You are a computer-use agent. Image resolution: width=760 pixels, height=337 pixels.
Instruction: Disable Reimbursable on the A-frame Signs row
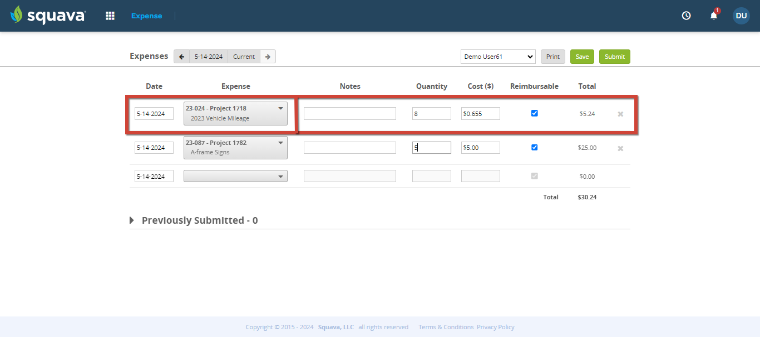[534, 147]
